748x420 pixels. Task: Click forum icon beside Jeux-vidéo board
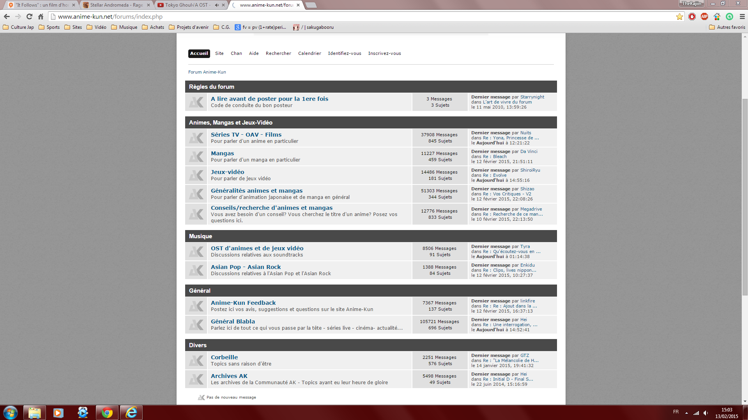(x=196, y=175)
